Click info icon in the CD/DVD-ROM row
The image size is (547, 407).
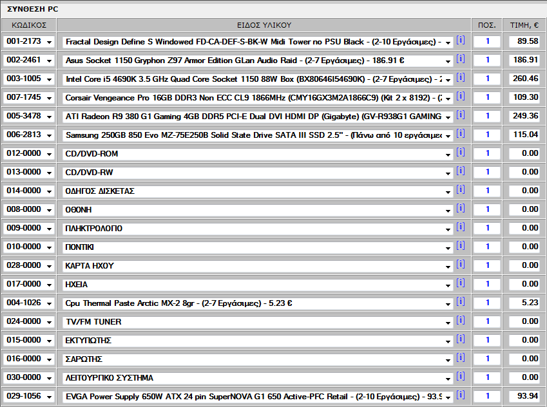click(461, 152)
